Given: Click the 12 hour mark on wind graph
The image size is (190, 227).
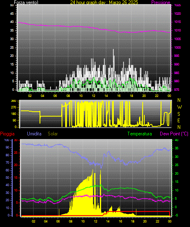Looking at the screenshot, I should pyautogui.click(x=93, y=96).
